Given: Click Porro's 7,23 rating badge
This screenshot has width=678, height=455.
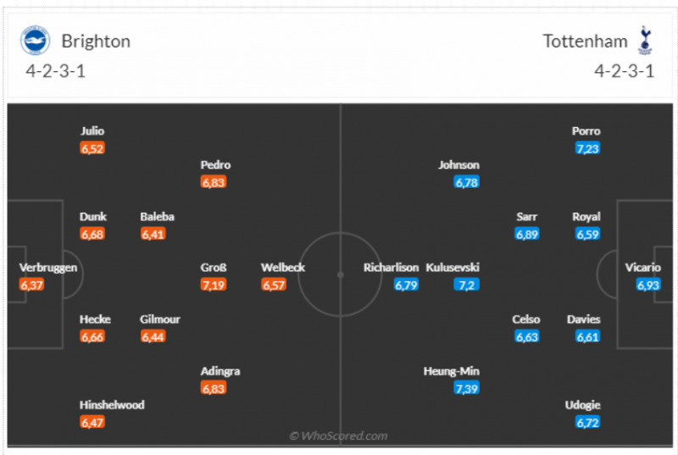Looking at the screenshot, I should click(587, 148).
